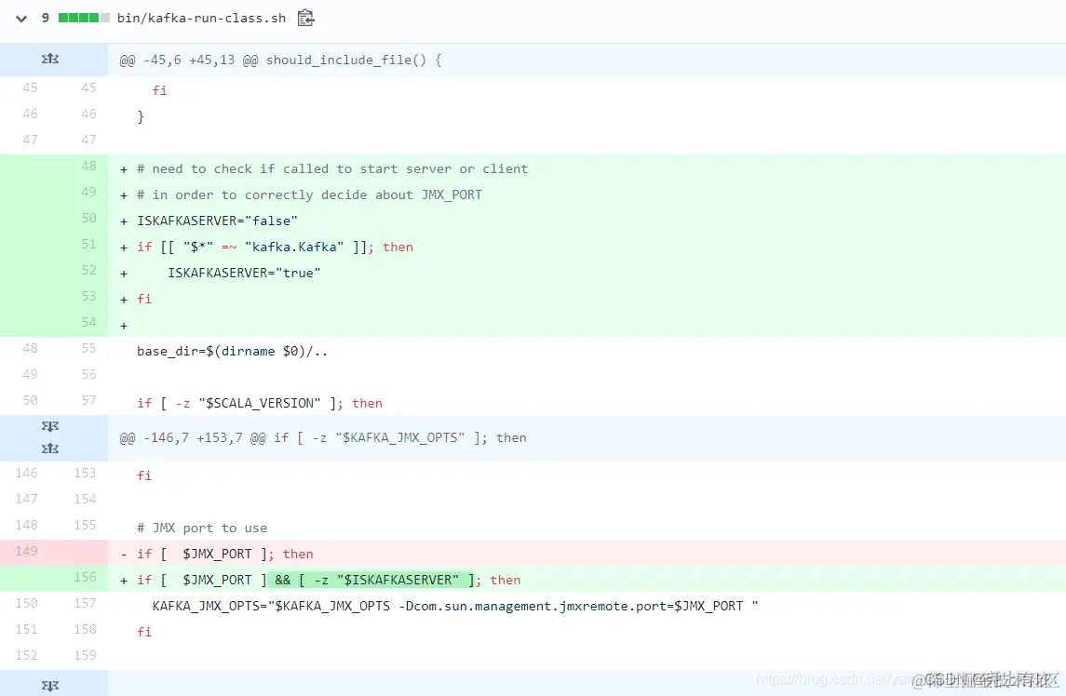Select added line number 50
The width and height of the screenshot is (1066, 696).
[x=89, y=218]
